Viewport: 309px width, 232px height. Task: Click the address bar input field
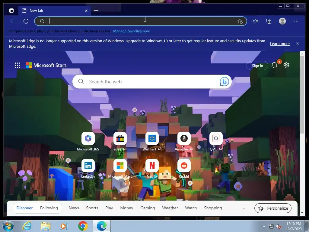click(141, 21)
